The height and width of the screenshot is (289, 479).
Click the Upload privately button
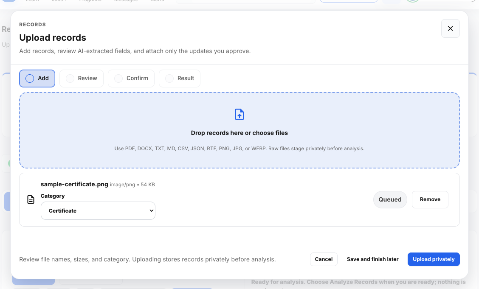pyautogui.click(x=434, y=259)
